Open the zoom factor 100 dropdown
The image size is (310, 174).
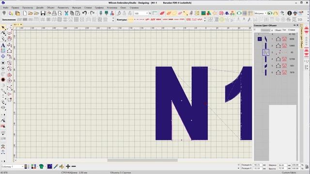147,13
